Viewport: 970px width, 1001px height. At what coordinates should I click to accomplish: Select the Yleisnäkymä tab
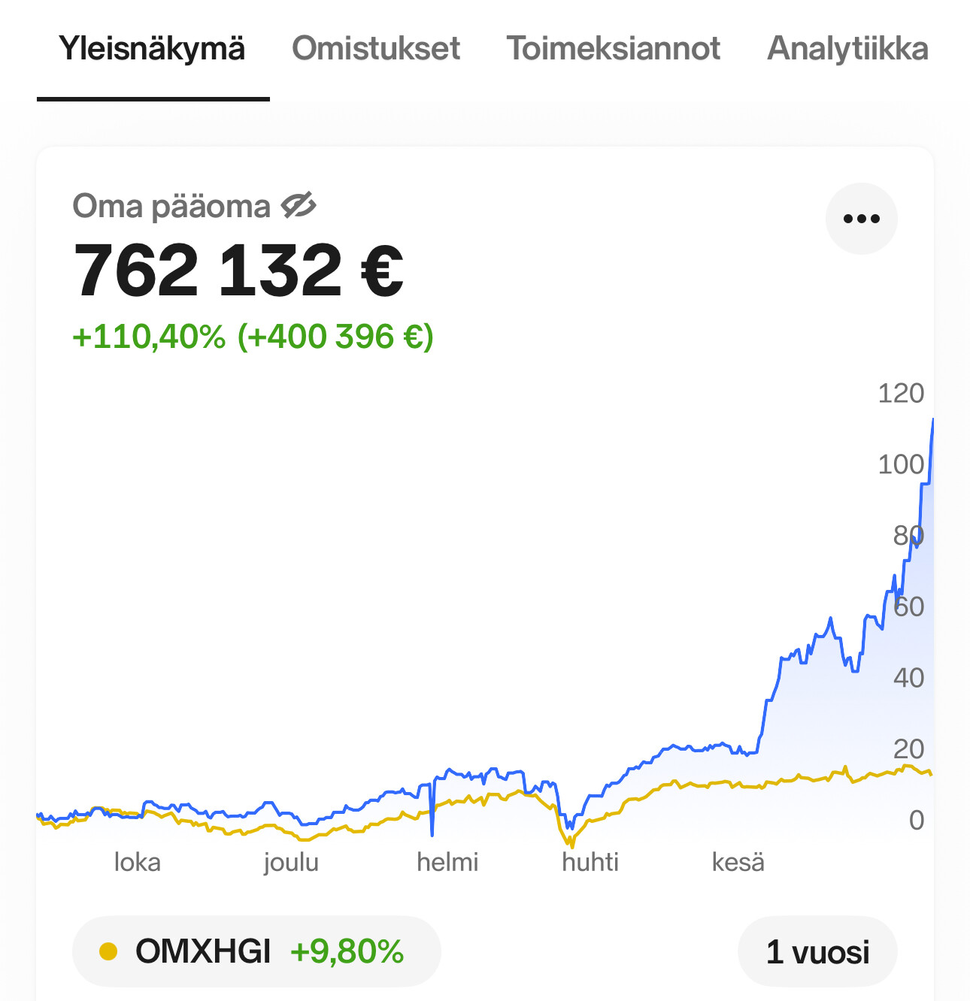[x=152, y=49]
